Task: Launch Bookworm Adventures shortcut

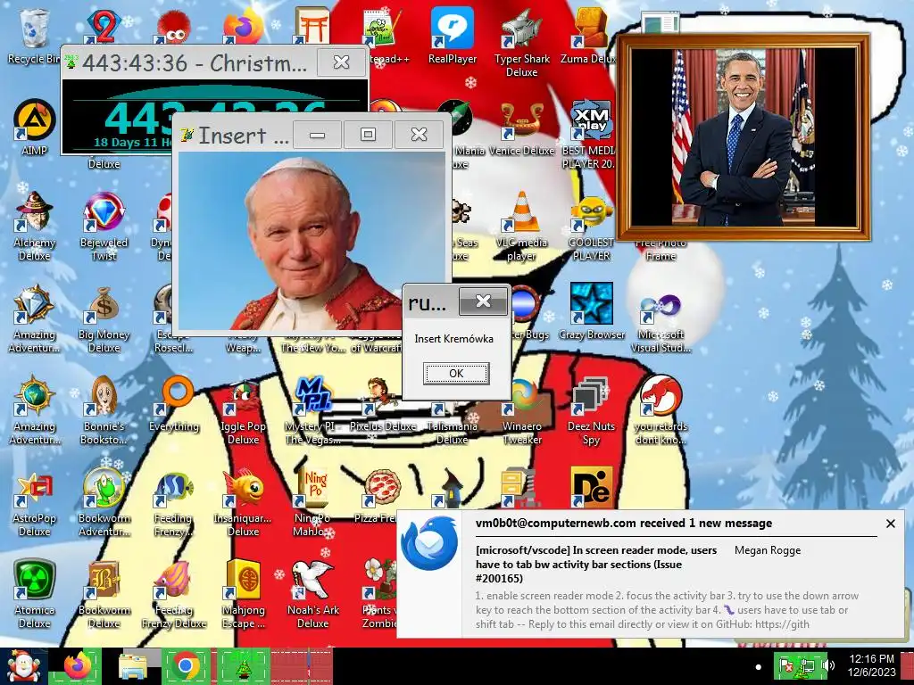Action: pyautogui.click(x=104, y=503)
